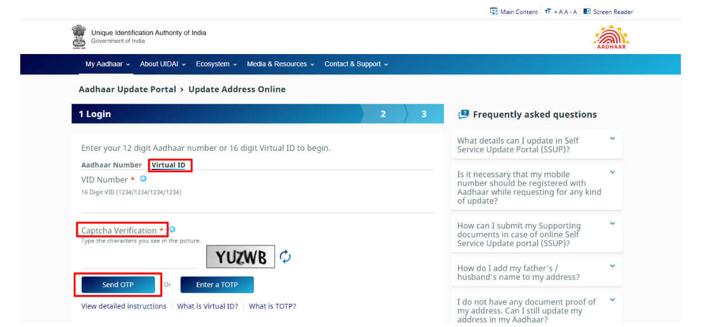Open the My Aadhaar menu
The height and width of the screenshot is (327, 701).
click(x=107, y=64)
